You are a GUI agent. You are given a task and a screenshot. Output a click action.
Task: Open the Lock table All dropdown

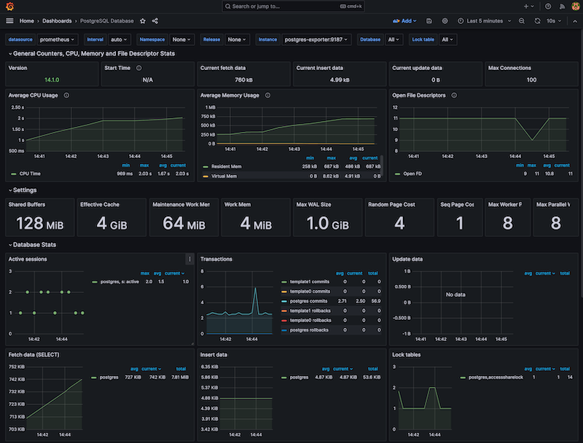point(447,39)
